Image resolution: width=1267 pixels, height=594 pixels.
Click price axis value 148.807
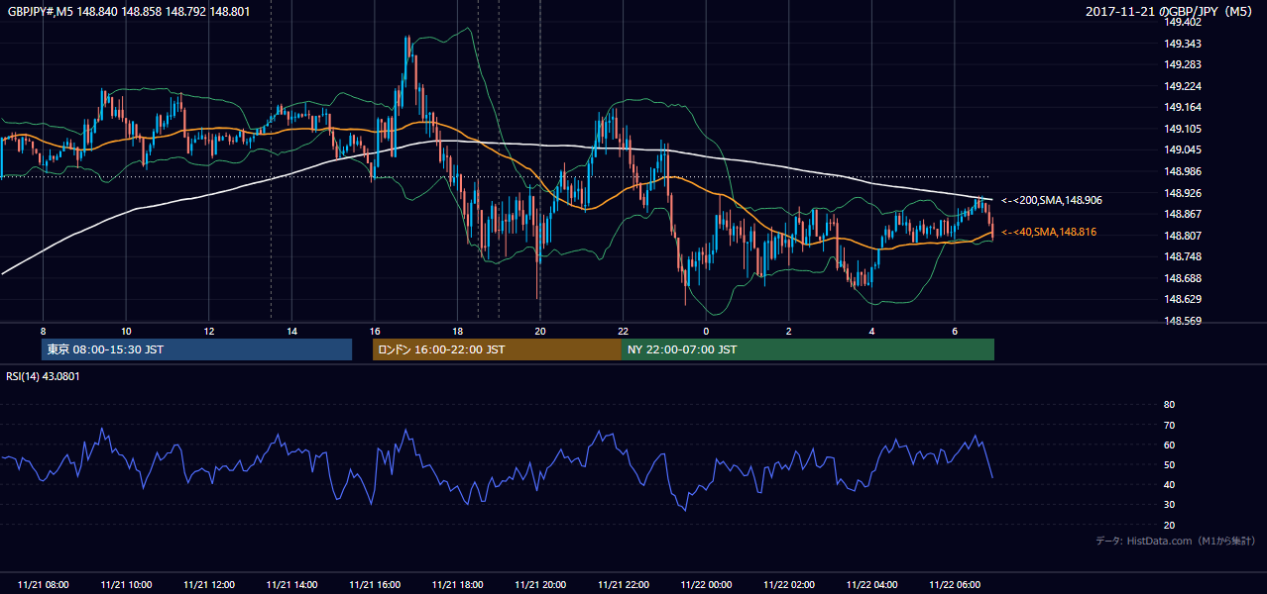click(1182, 236)
